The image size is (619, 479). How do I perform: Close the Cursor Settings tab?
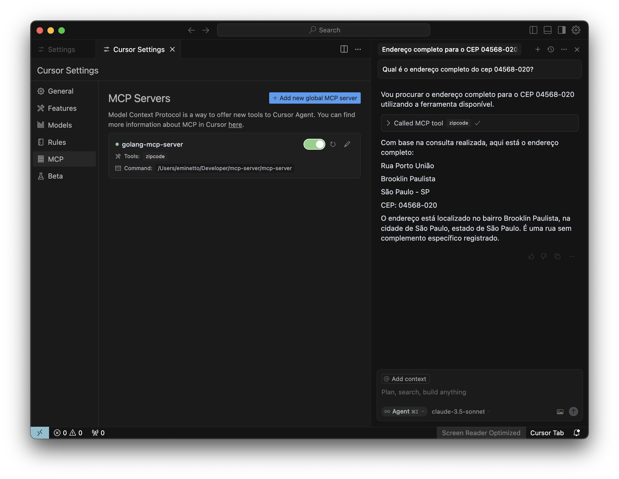point(172,50)
